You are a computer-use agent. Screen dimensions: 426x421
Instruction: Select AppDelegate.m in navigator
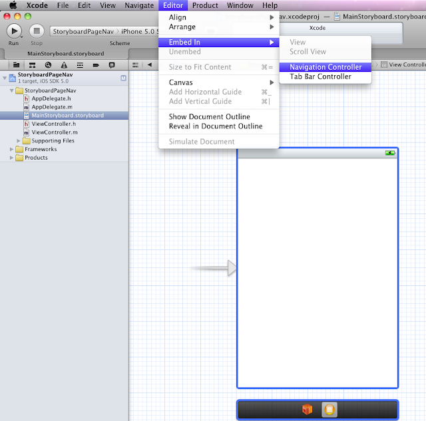click(64, 107)
